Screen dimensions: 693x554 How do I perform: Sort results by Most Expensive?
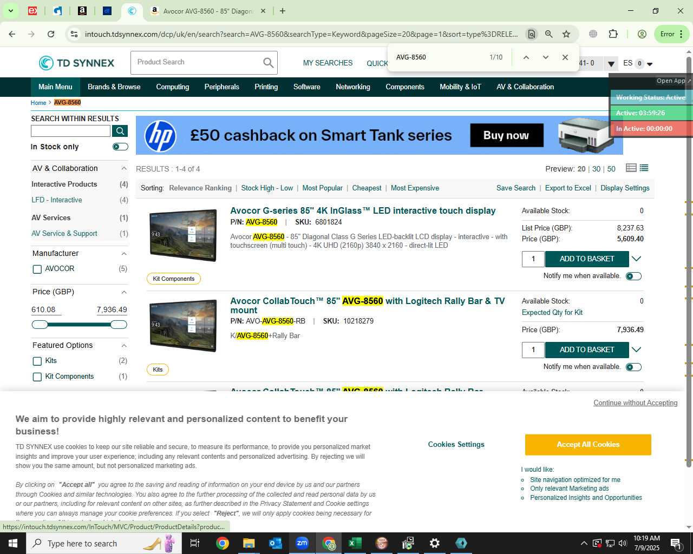[x=415, y=188]
